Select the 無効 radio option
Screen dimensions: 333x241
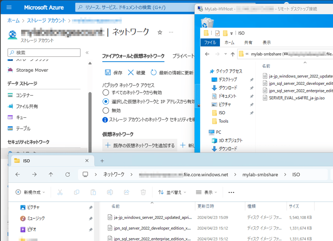point(106,110)
